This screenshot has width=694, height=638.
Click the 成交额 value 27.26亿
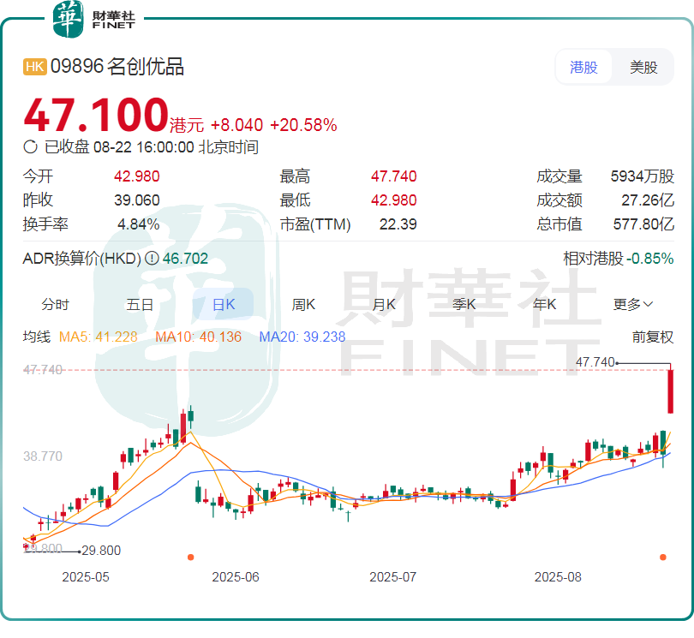pos(648,200)
